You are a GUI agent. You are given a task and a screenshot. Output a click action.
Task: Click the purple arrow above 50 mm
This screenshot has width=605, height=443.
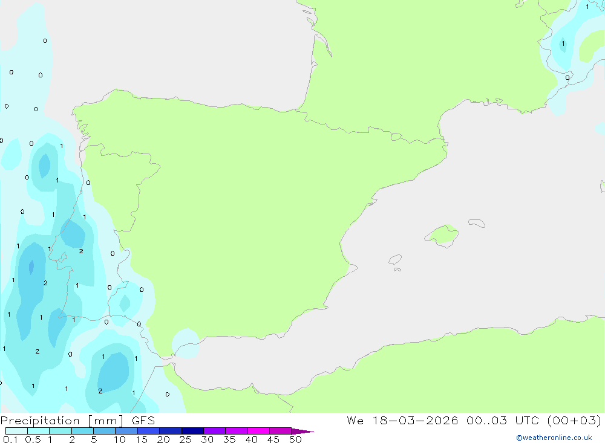pyautogui.click(x=302, y=432)
